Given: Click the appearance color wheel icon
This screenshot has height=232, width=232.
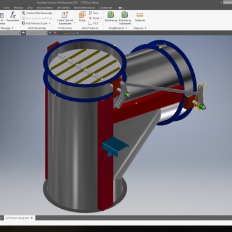Looking at the screenshot, I should coord(23,33).
